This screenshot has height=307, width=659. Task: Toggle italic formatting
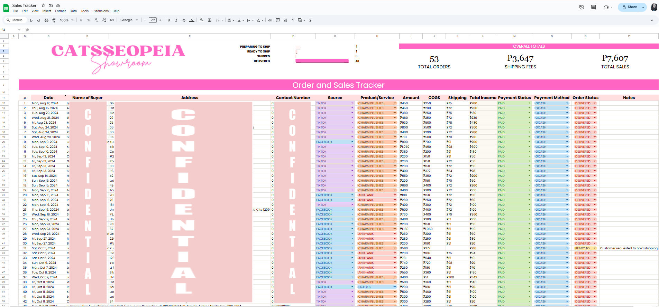176,20
